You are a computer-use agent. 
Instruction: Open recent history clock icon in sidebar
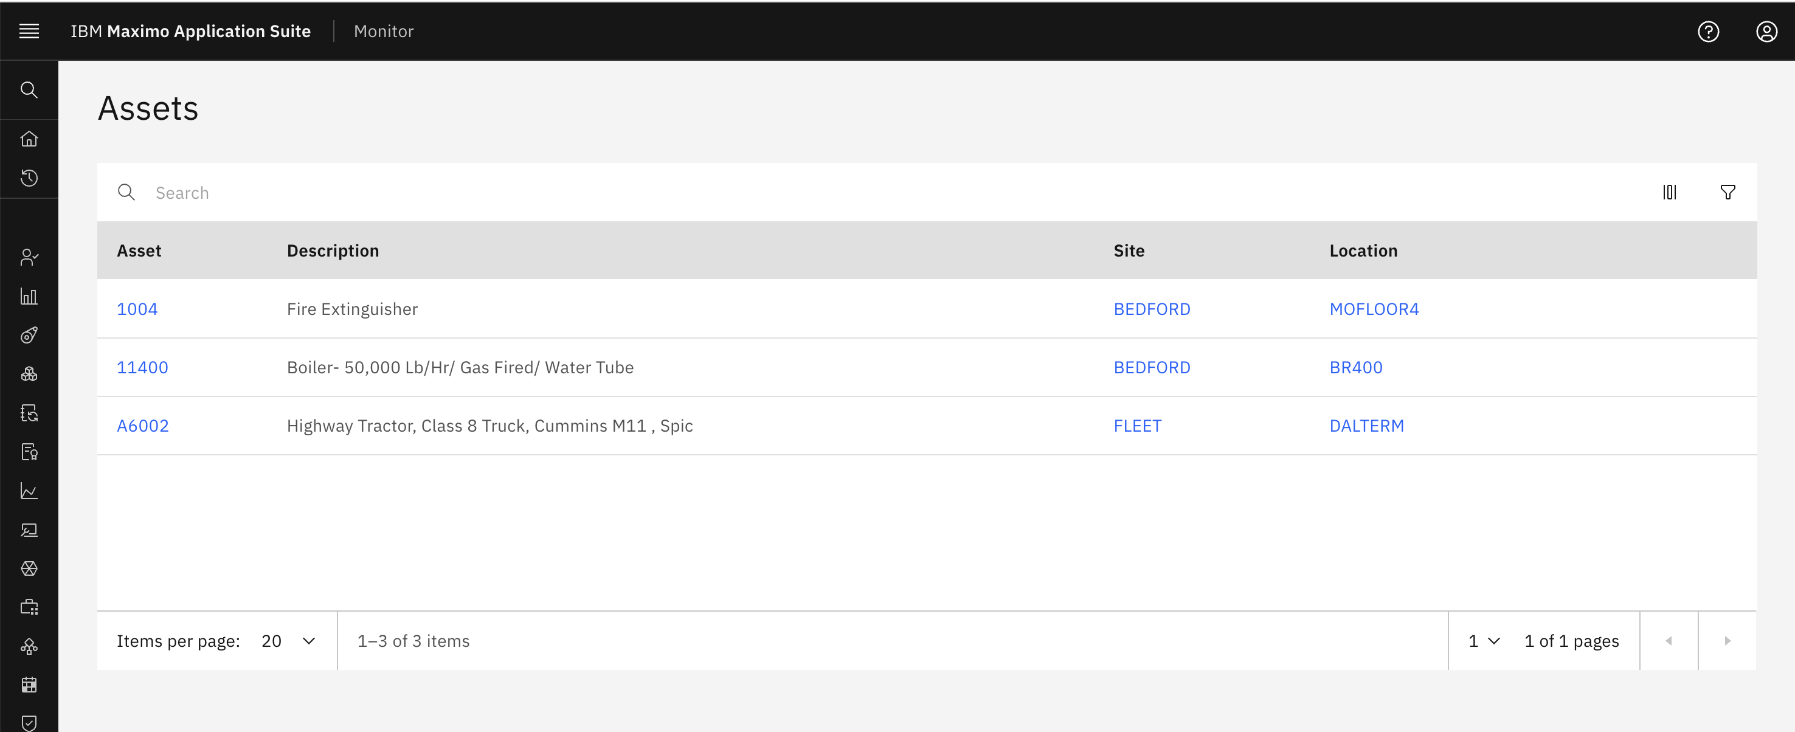pos(29,178)
